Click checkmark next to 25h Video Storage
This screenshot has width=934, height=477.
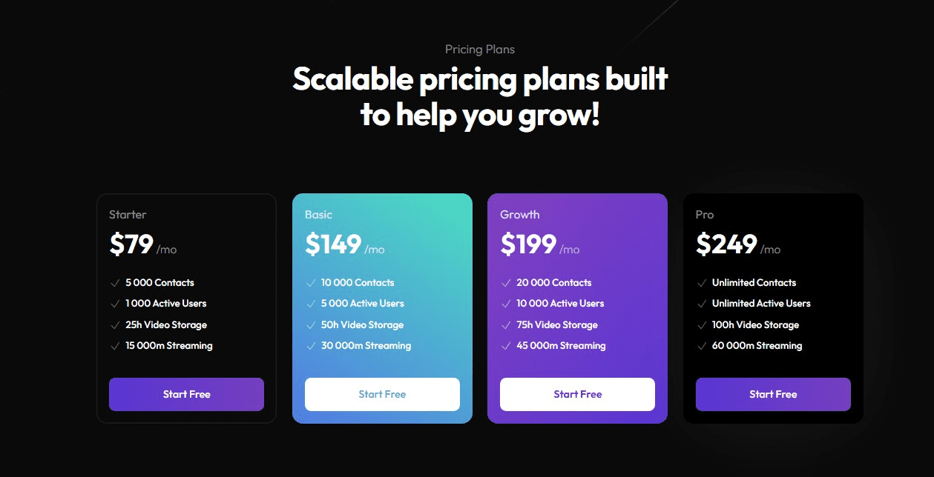coord(115,325)
